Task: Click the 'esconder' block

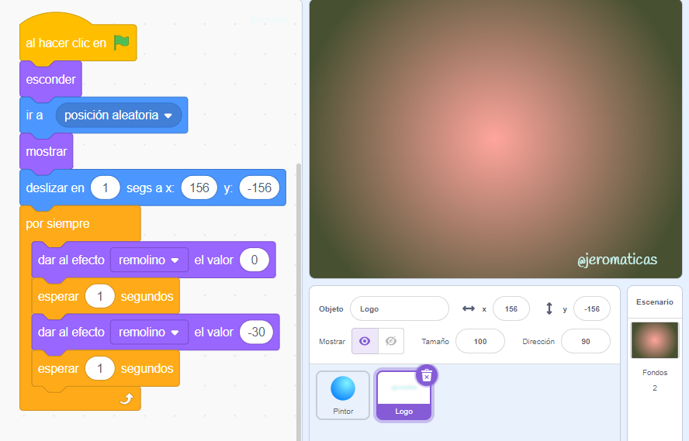Action: point(50,79)
